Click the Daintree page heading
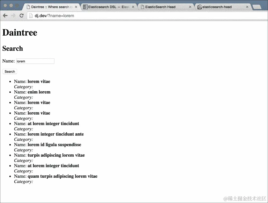 (20, 32)
